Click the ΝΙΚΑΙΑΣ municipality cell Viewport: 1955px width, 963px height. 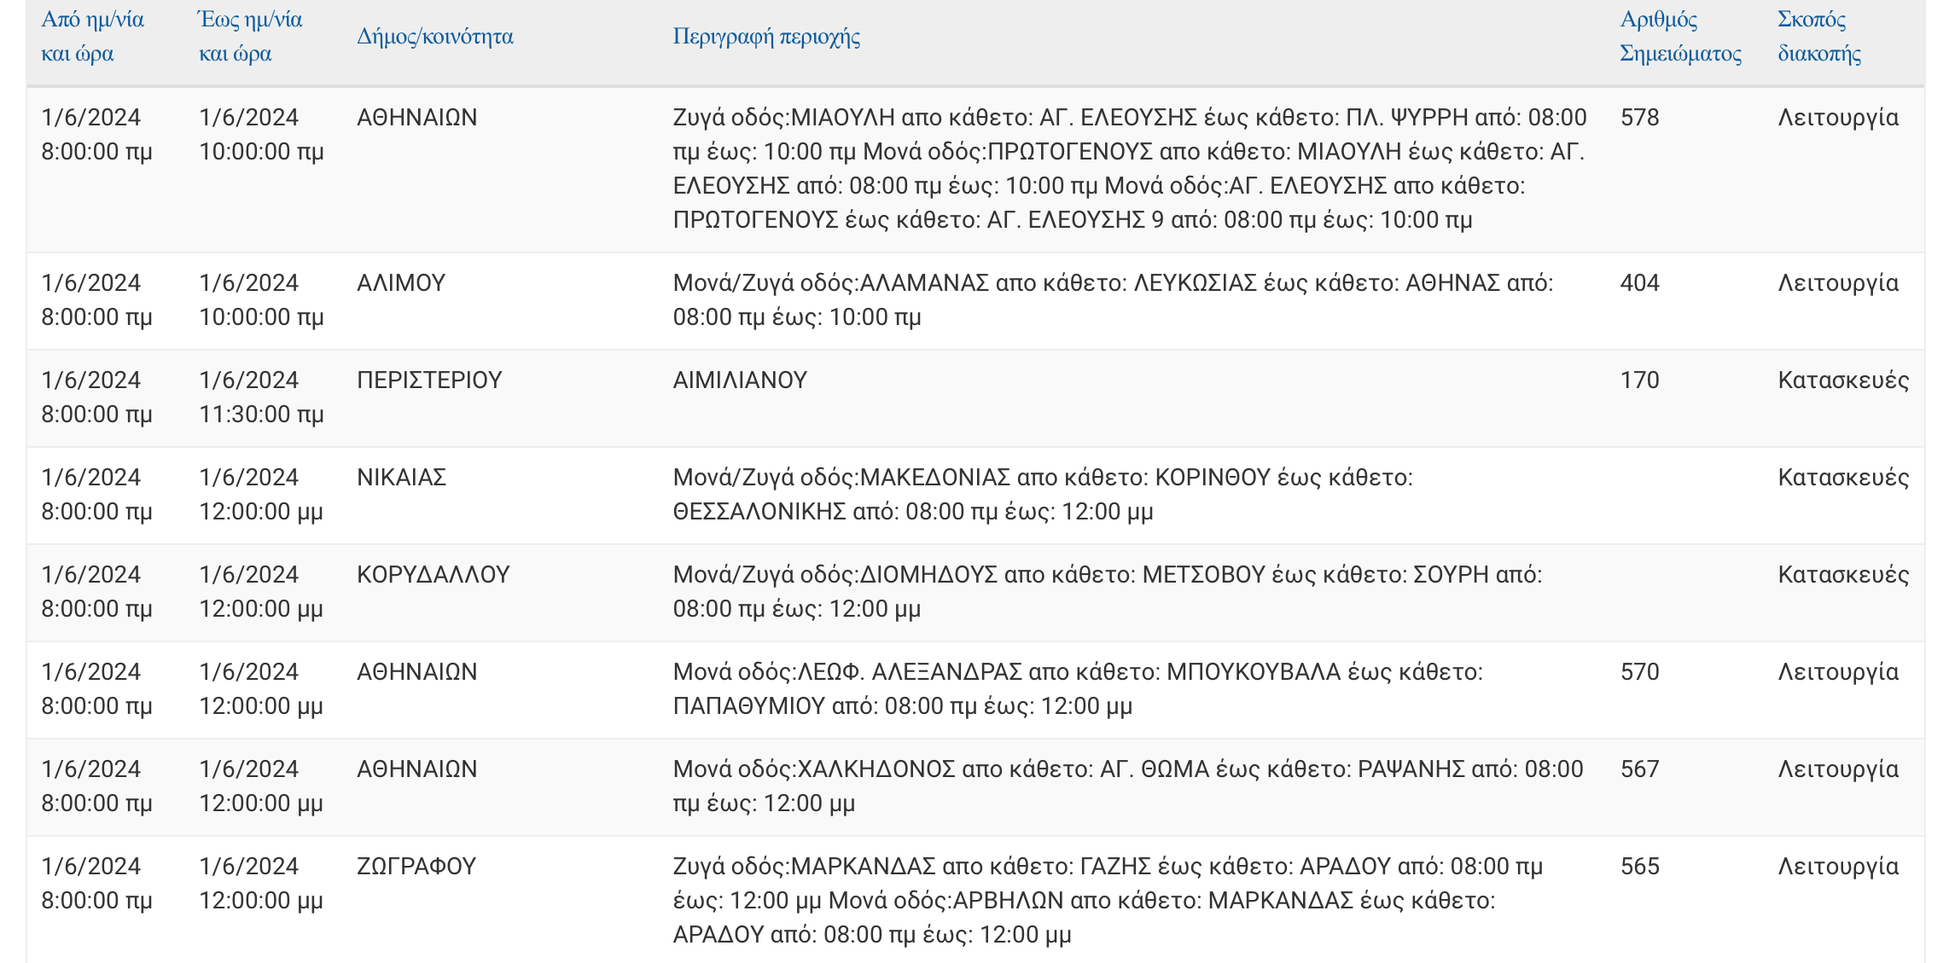(401, 478)
